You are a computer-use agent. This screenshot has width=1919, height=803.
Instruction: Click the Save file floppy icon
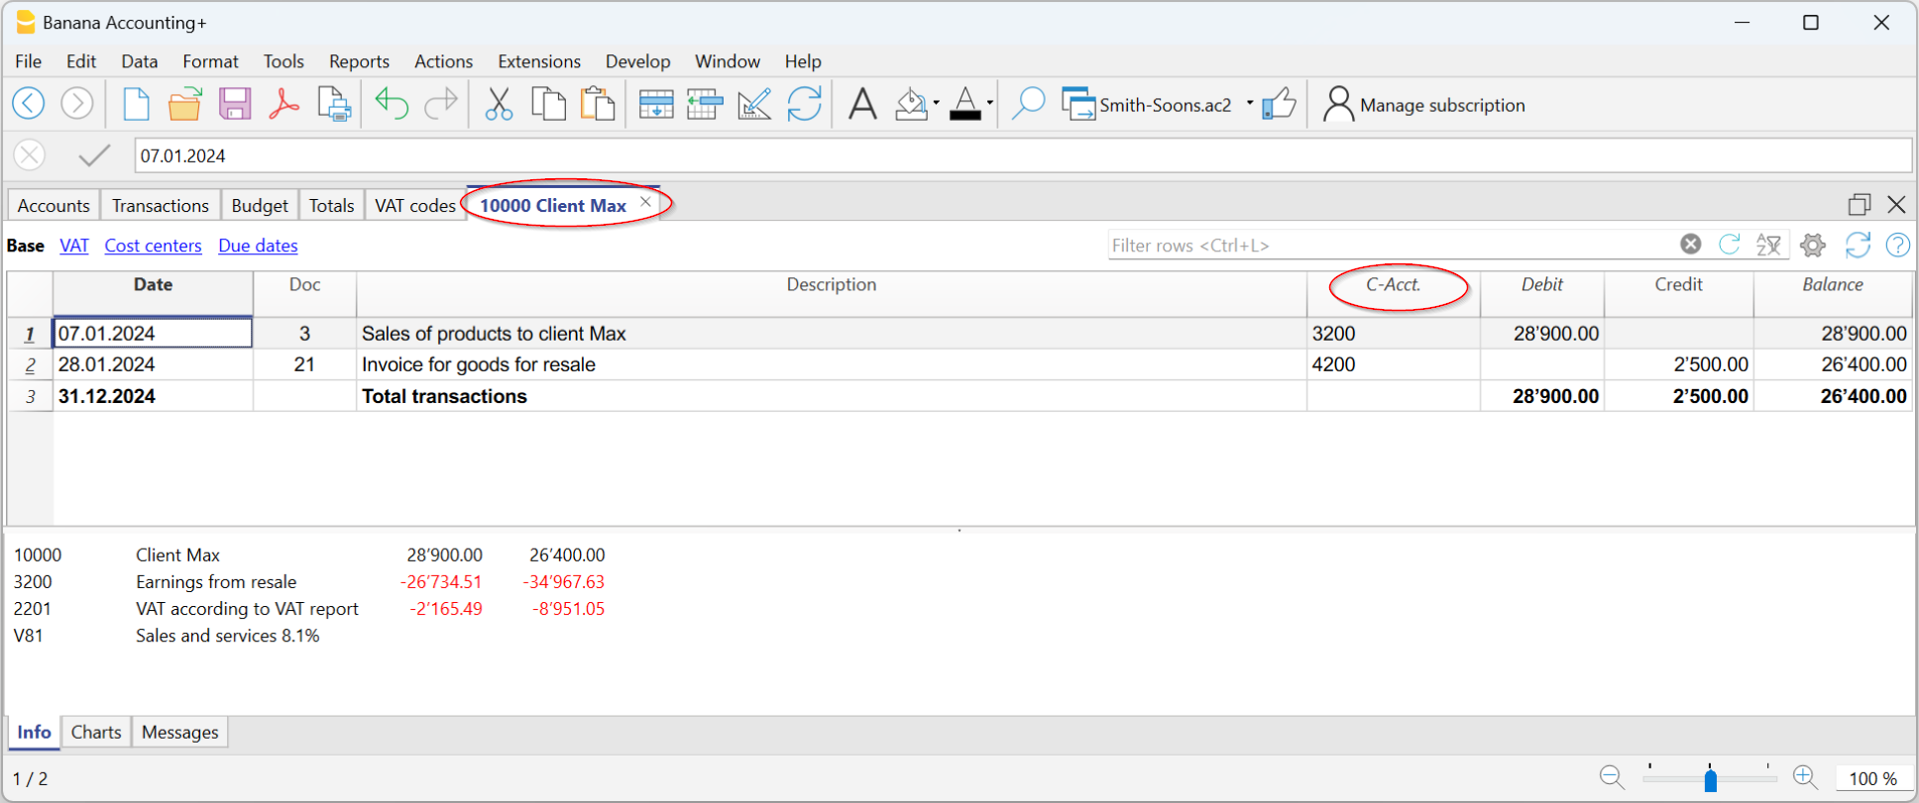(235, 104)
